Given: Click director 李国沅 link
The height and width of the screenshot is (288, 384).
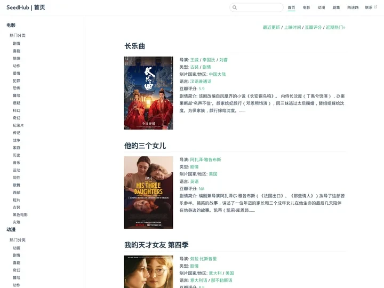Looking at the screenshot, I should click(209, 60).
